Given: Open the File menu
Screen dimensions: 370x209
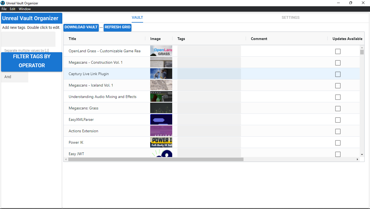Looking at the screenshot, I should tap(4, 9).
